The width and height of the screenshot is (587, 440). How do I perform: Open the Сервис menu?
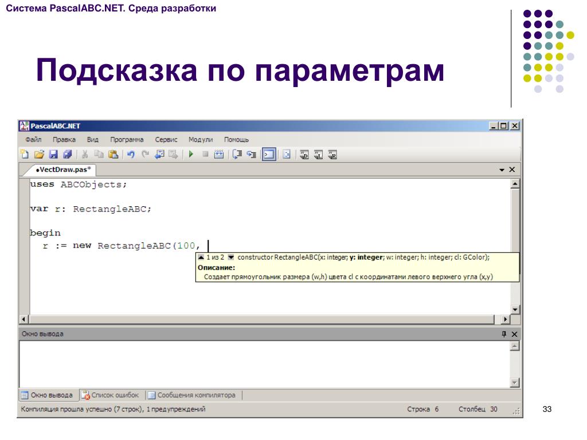(166, 140)
